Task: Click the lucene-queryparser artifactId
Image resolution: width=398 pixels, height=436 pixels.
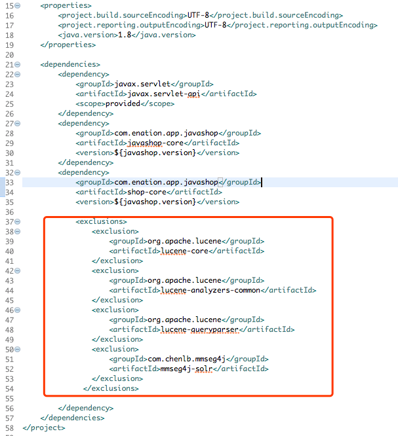Action: [200, 329]
